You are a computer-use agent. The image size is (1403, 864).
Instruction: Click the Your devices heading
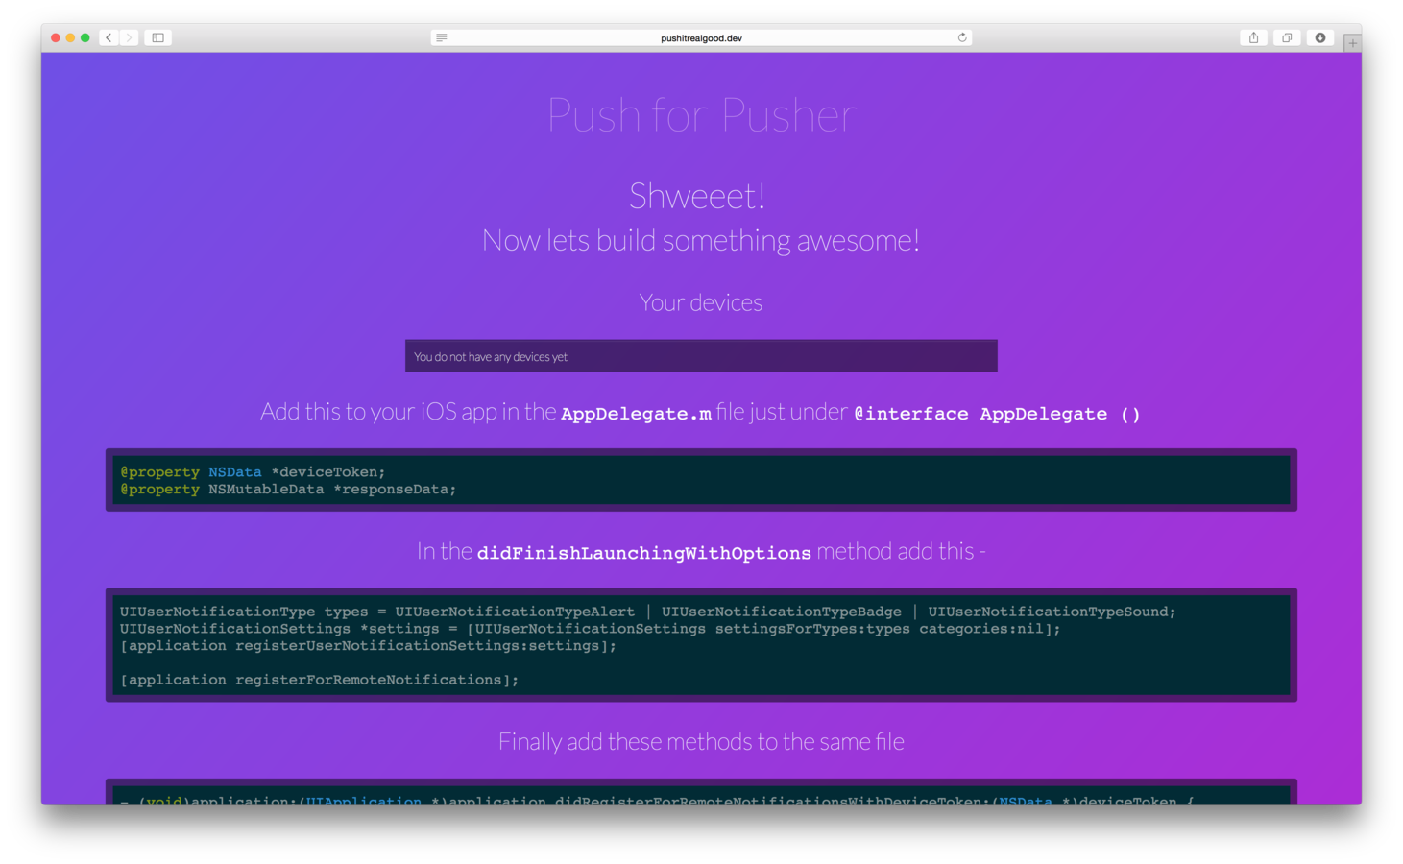pyautogui.click(x=701, y=302)
